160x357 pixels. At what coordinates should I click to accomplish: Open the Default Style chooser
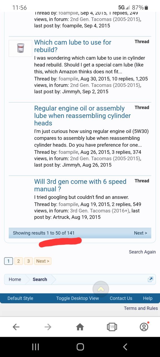click(x=20, y=298)
